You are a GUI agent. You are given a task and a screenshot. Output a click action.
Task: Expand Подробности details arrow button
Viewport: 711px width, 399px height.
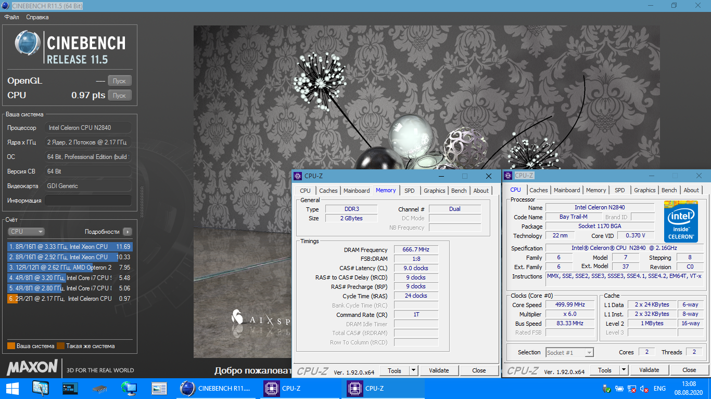pyautogui.click(x=128, y=232)
